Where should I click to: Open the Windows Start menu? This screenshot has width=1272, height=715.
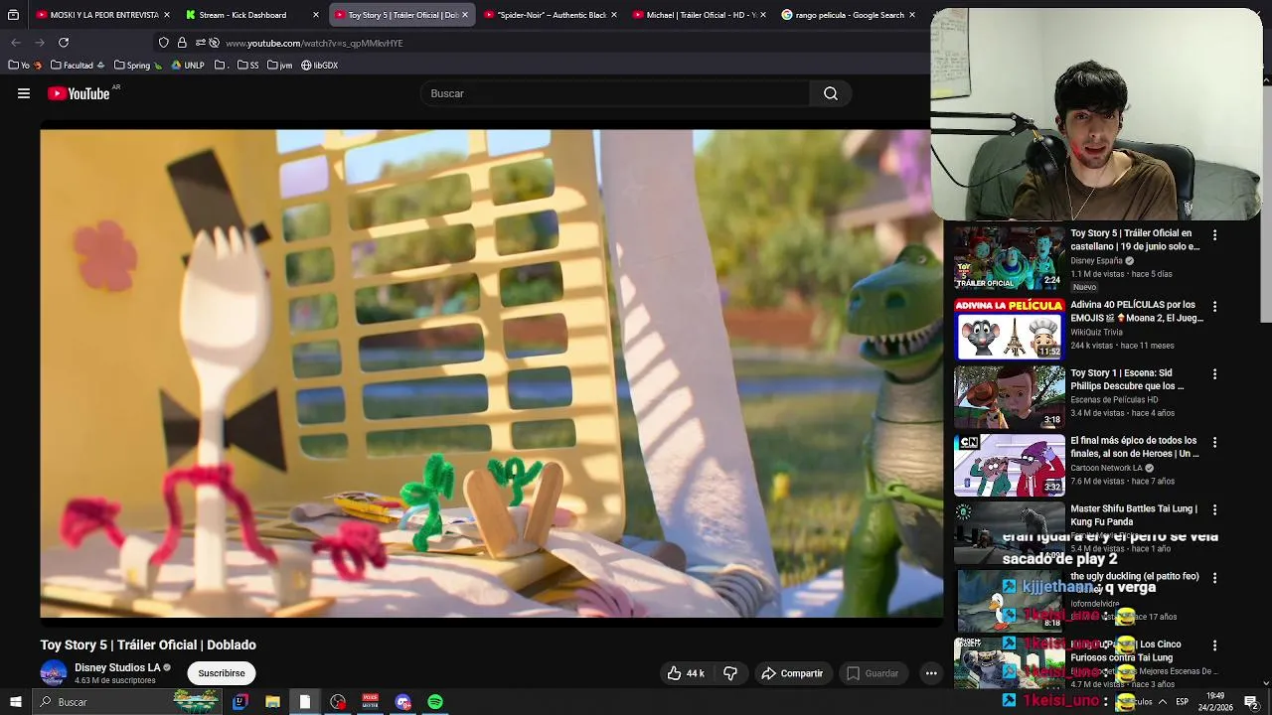coord(16,702)
